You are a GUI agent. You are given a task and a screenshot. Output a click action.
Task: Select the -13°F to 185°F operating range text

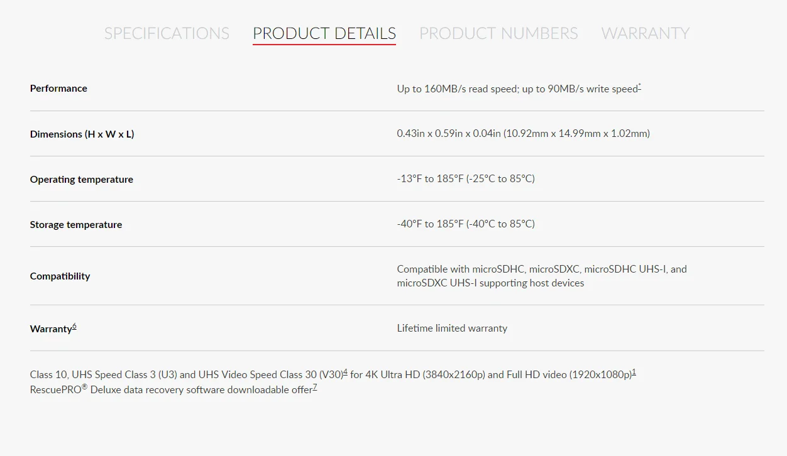pos(466,178)
